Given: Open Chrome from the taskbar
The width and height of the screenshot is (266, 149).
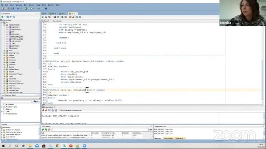Looking at the screenshot, I should point(57,146).
